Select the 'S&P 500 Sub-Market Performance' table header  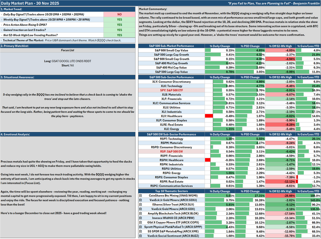click(x=171, y=46)
